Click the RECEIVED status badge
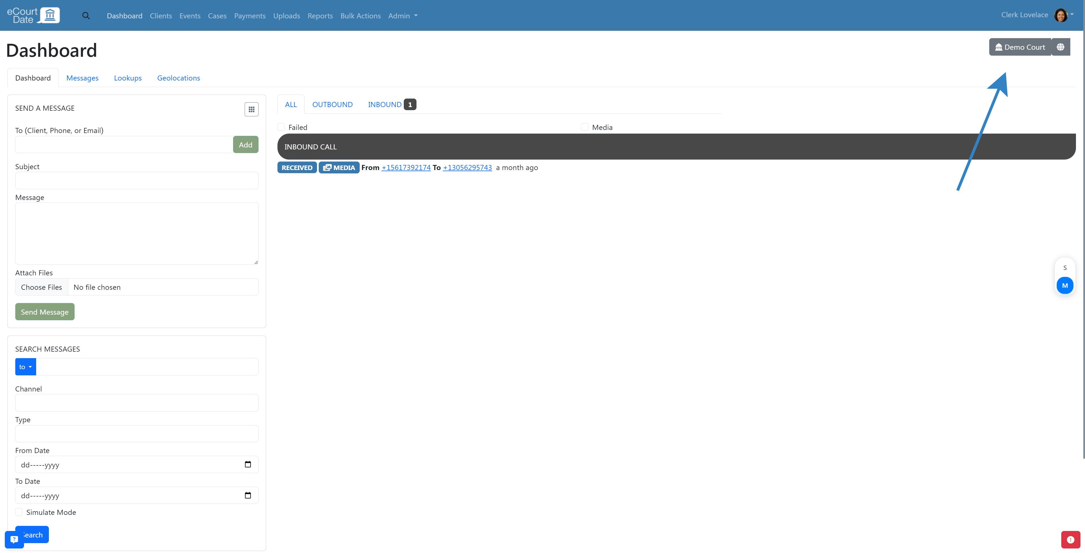The width and height of the screenshot is (1085, 553). tap(297, 168)
